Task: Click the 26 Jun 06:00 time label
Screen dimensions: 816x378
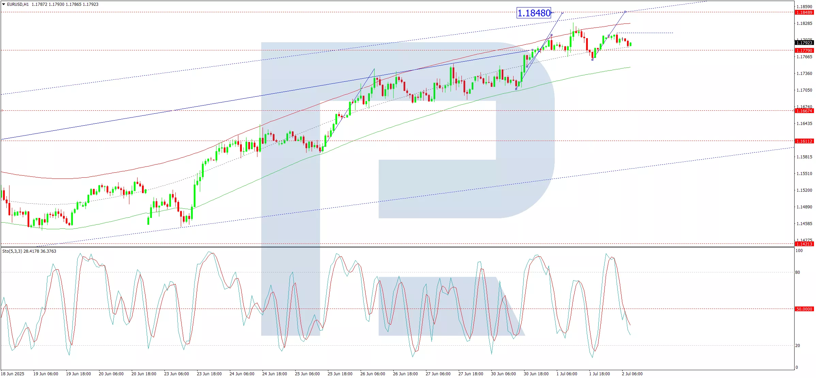Action: click(373, 374)
